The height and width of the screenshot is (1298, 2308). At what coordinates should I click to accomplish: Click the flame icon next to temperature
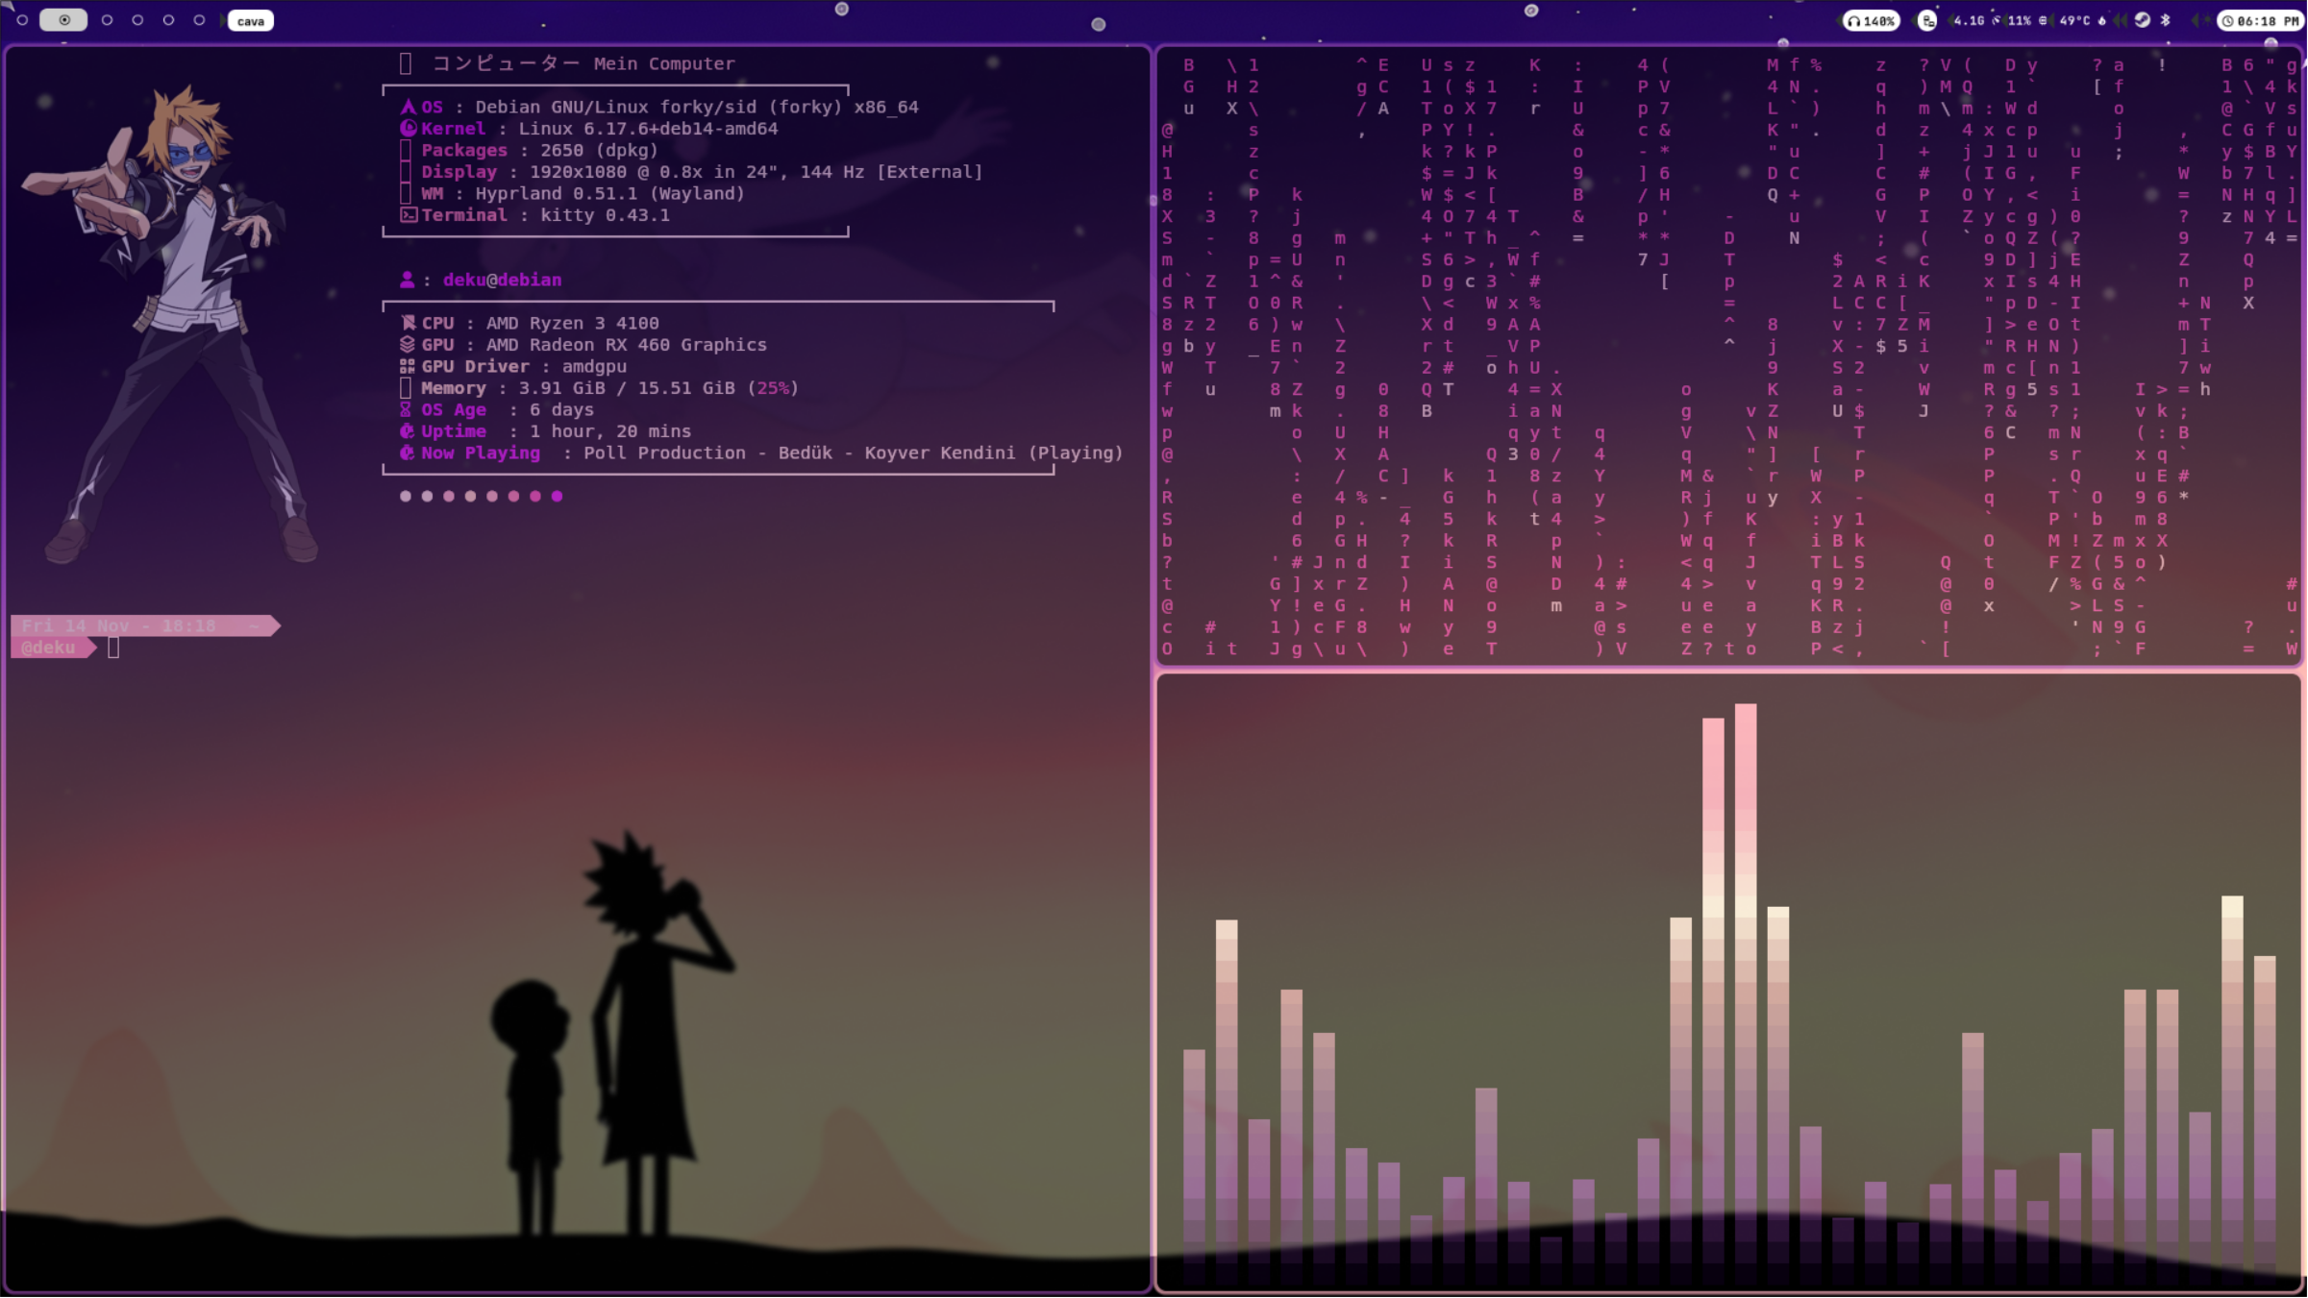coord(2101,20)
